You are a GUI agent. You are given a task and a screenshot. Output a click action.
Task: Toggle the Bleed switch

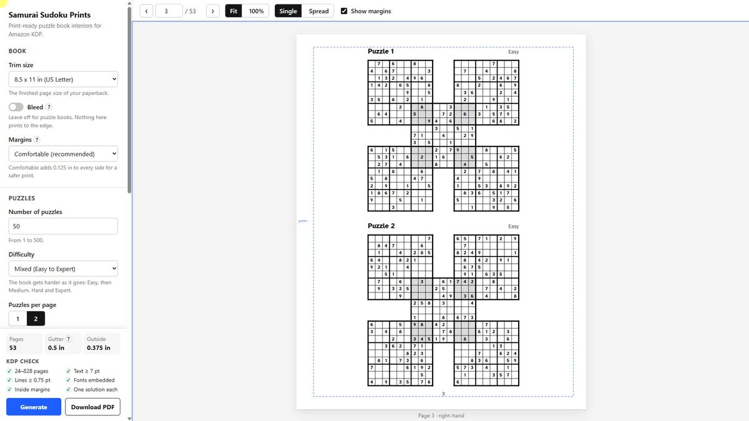[x=16, y=107]
